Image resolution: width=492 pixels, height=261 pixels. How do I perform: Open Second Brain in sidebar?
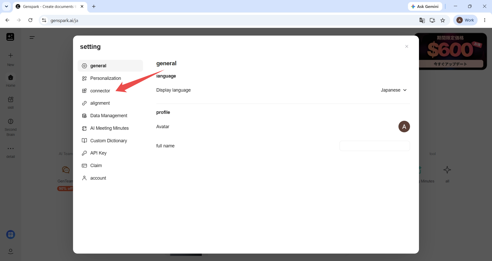11,127
